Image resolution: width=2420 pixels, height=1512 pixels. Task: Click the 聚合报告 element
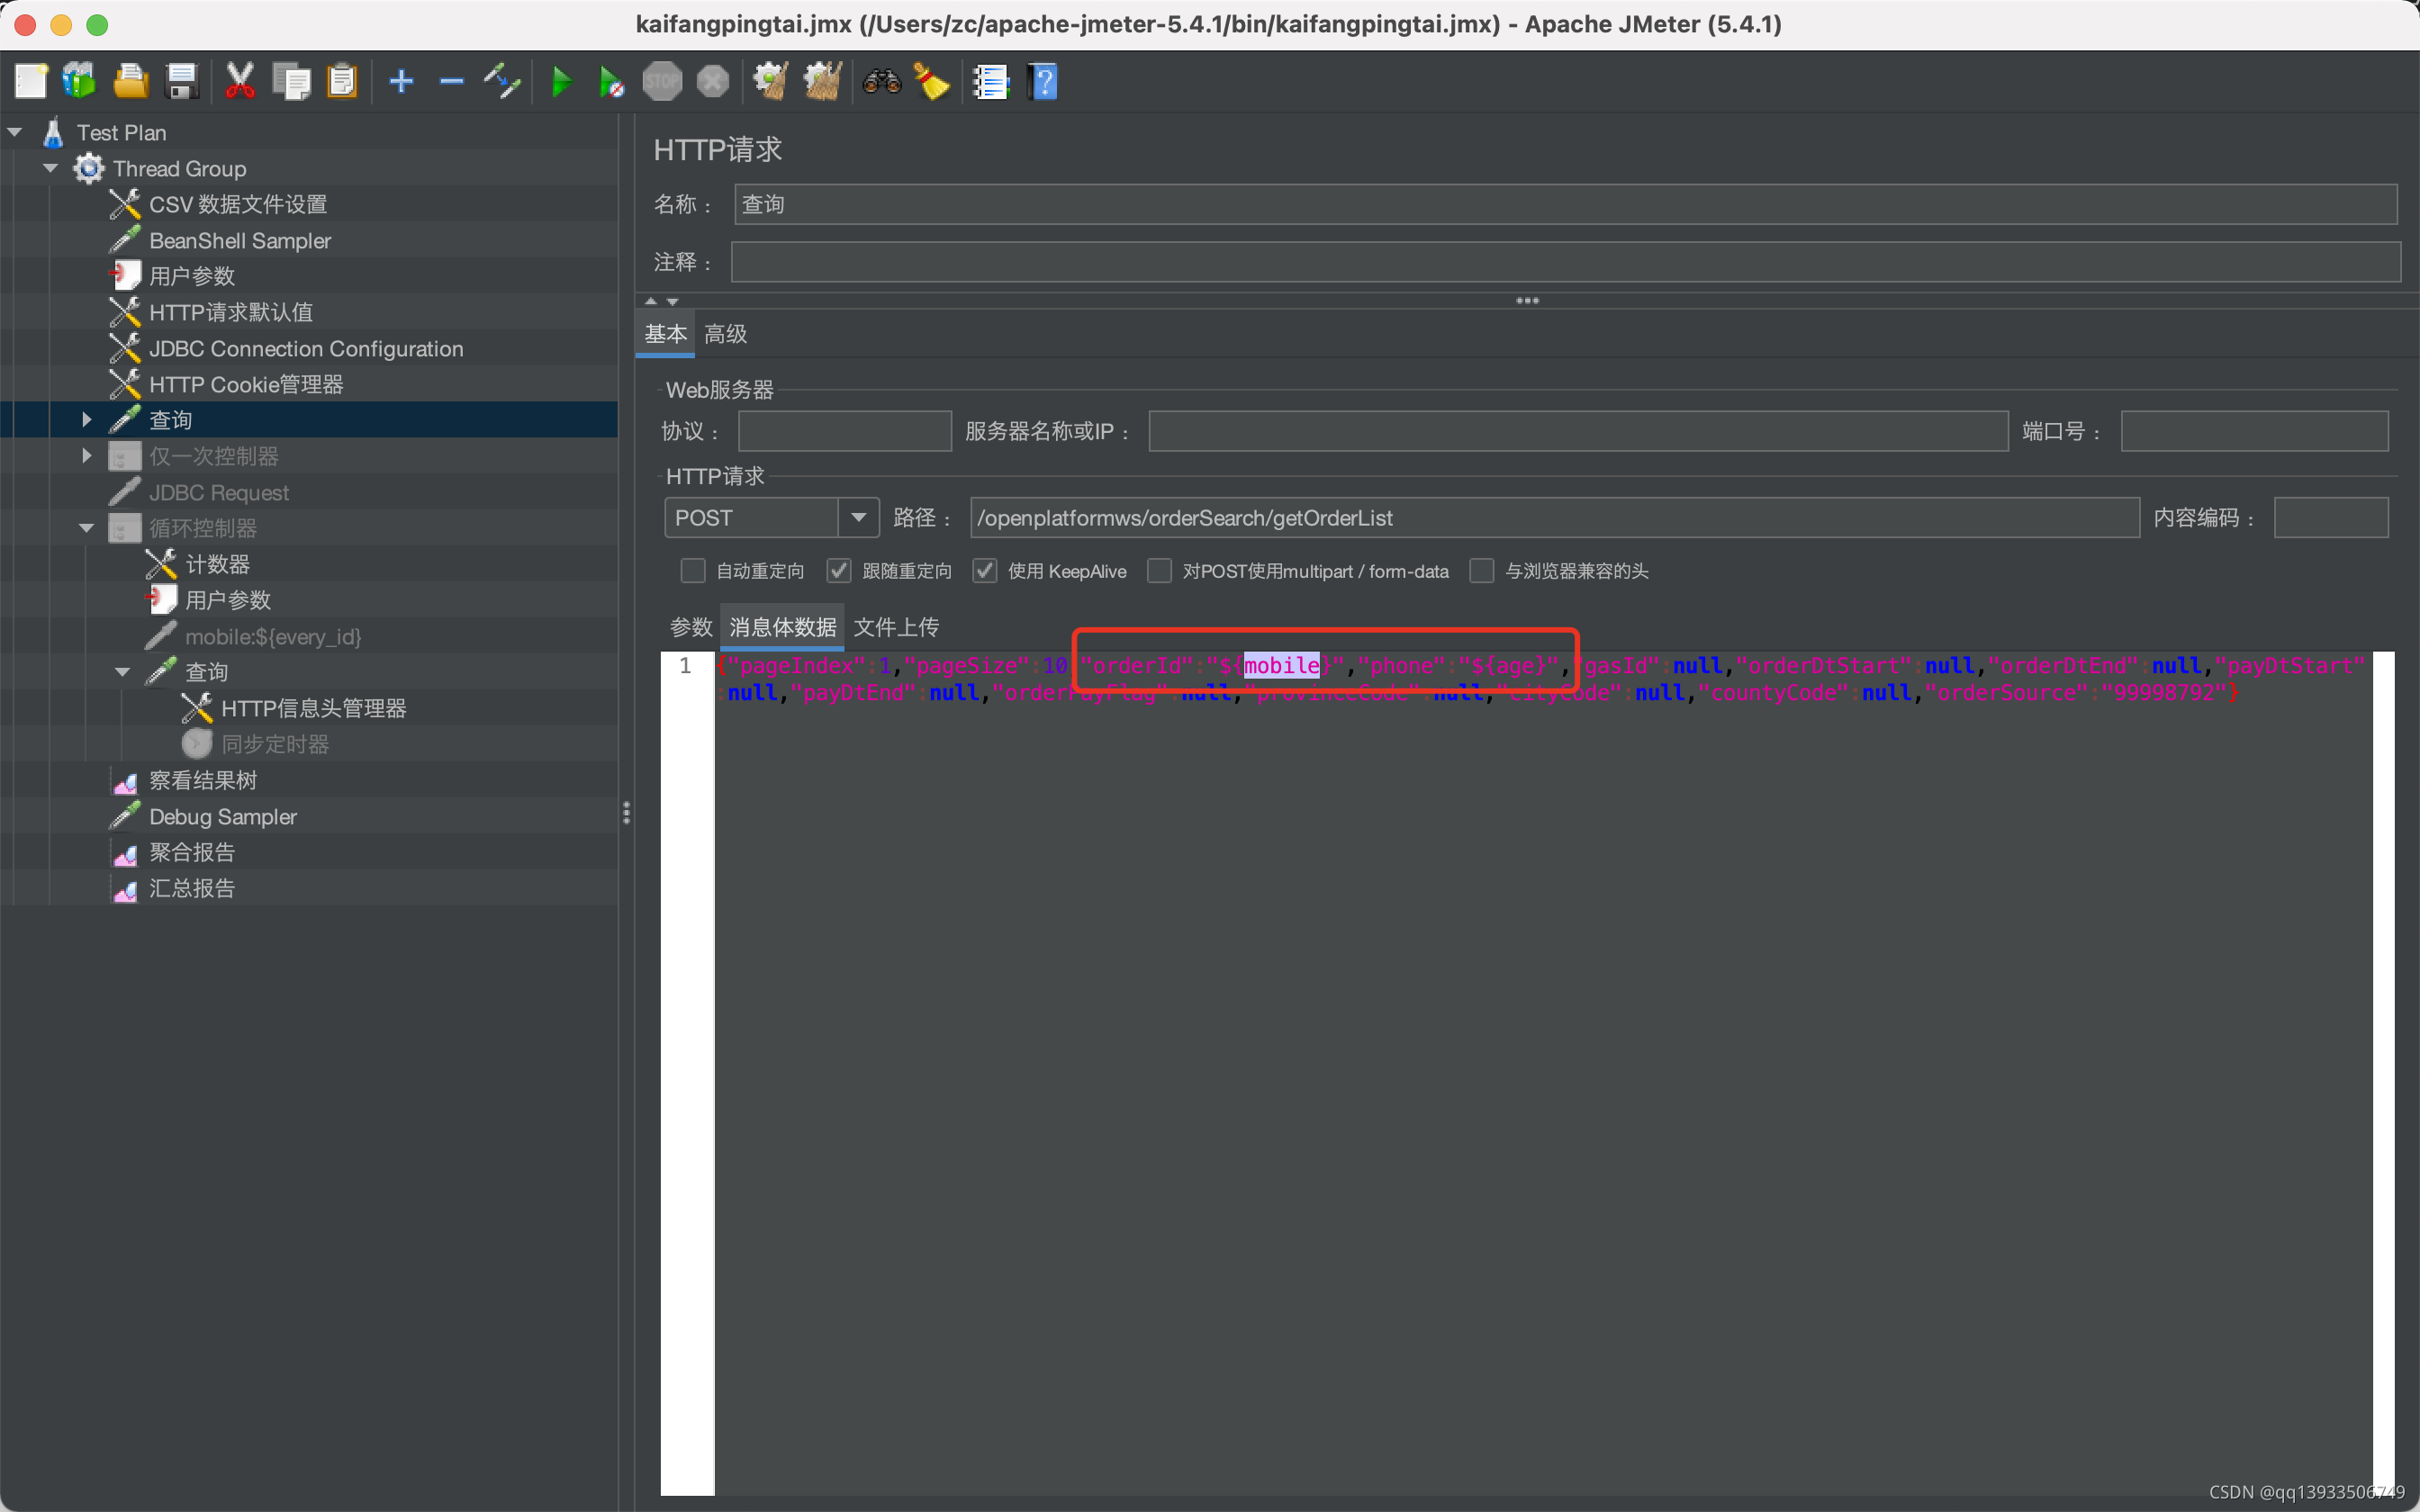[x=192, y=851]
